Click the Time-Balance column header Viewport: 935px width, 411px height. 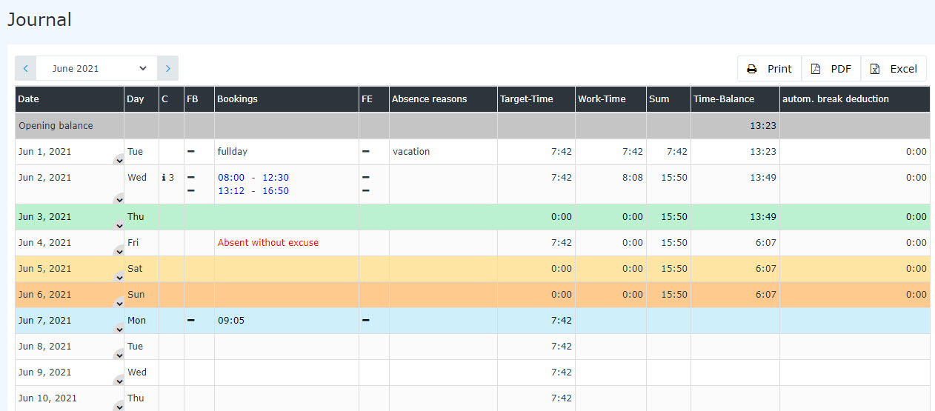click(x=735, y=99)
